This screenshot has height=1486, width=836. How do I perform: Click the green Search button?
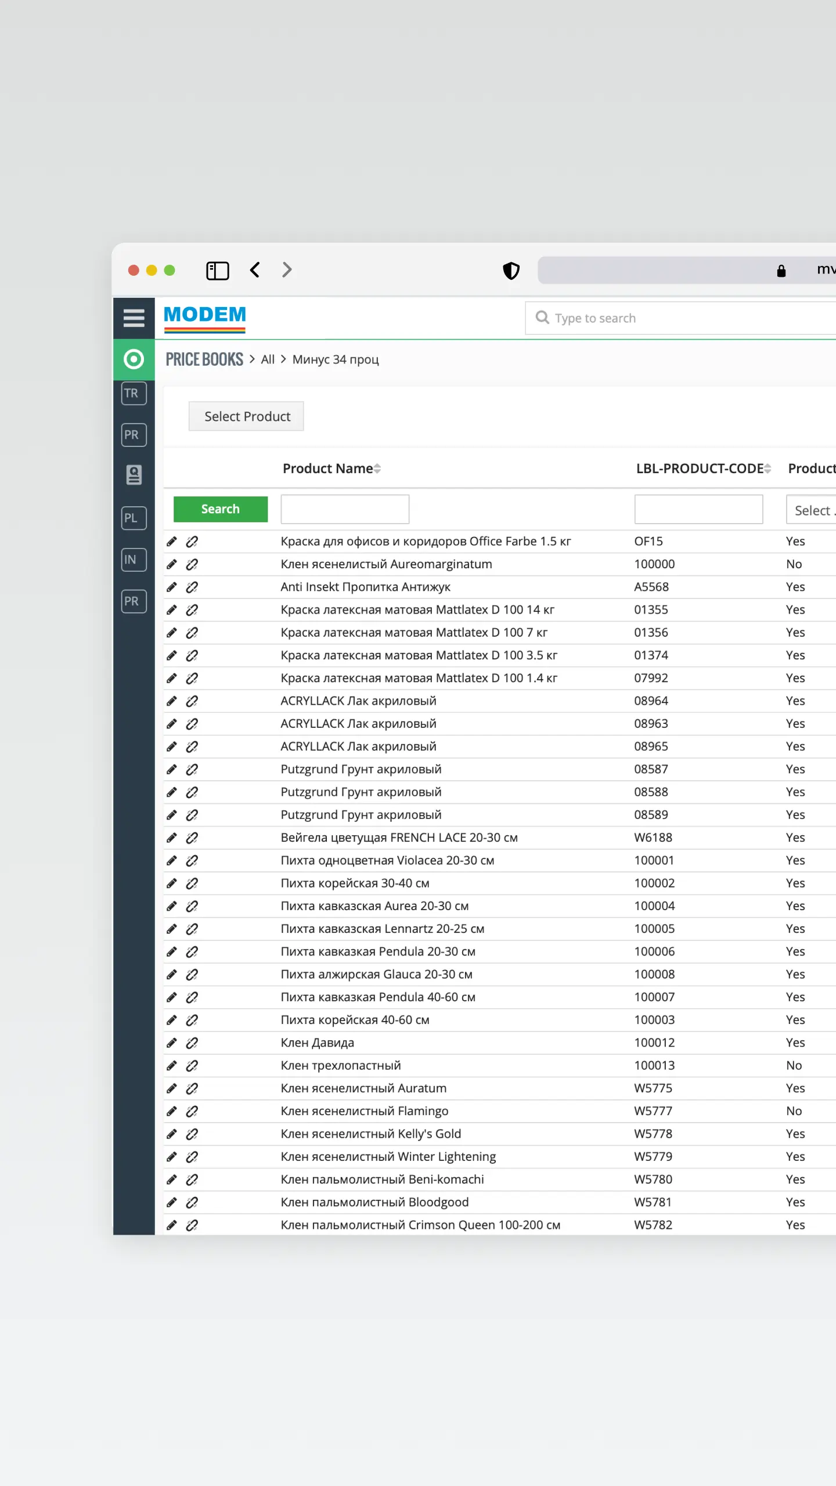[221, 509]
